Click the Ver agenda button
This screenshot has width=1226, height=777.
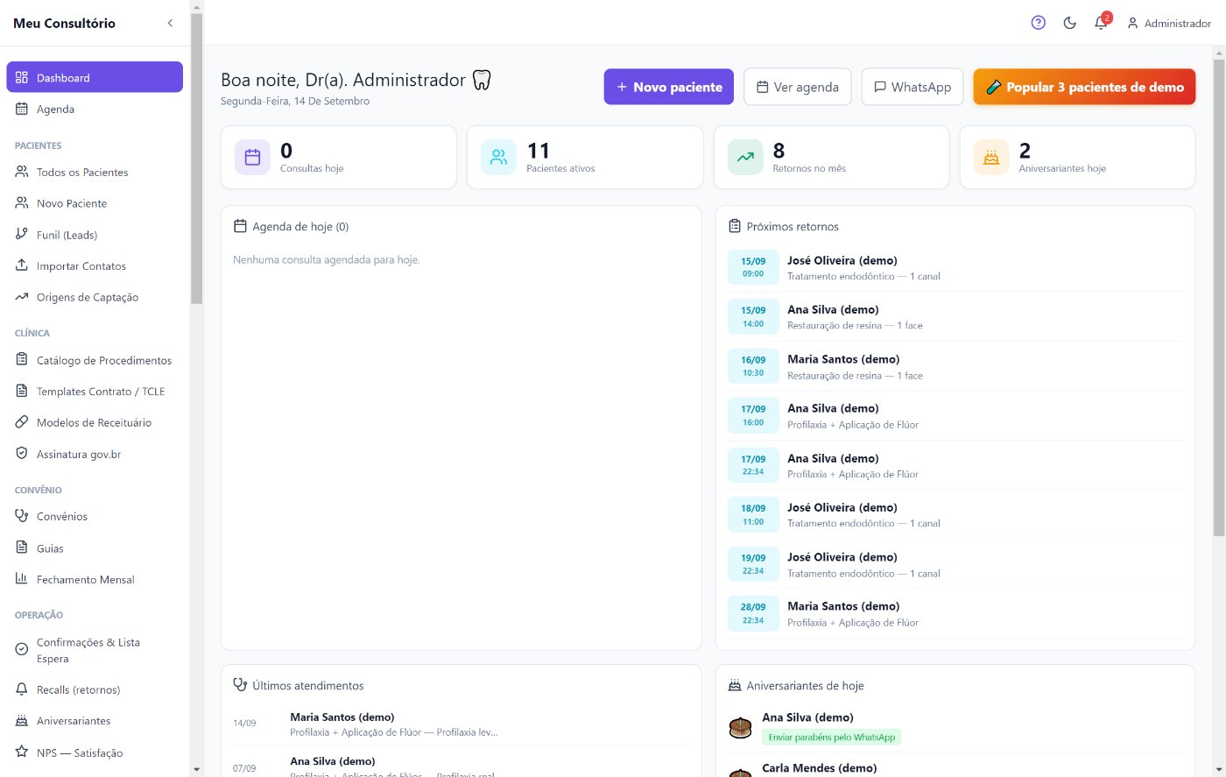tap(797, 87)
